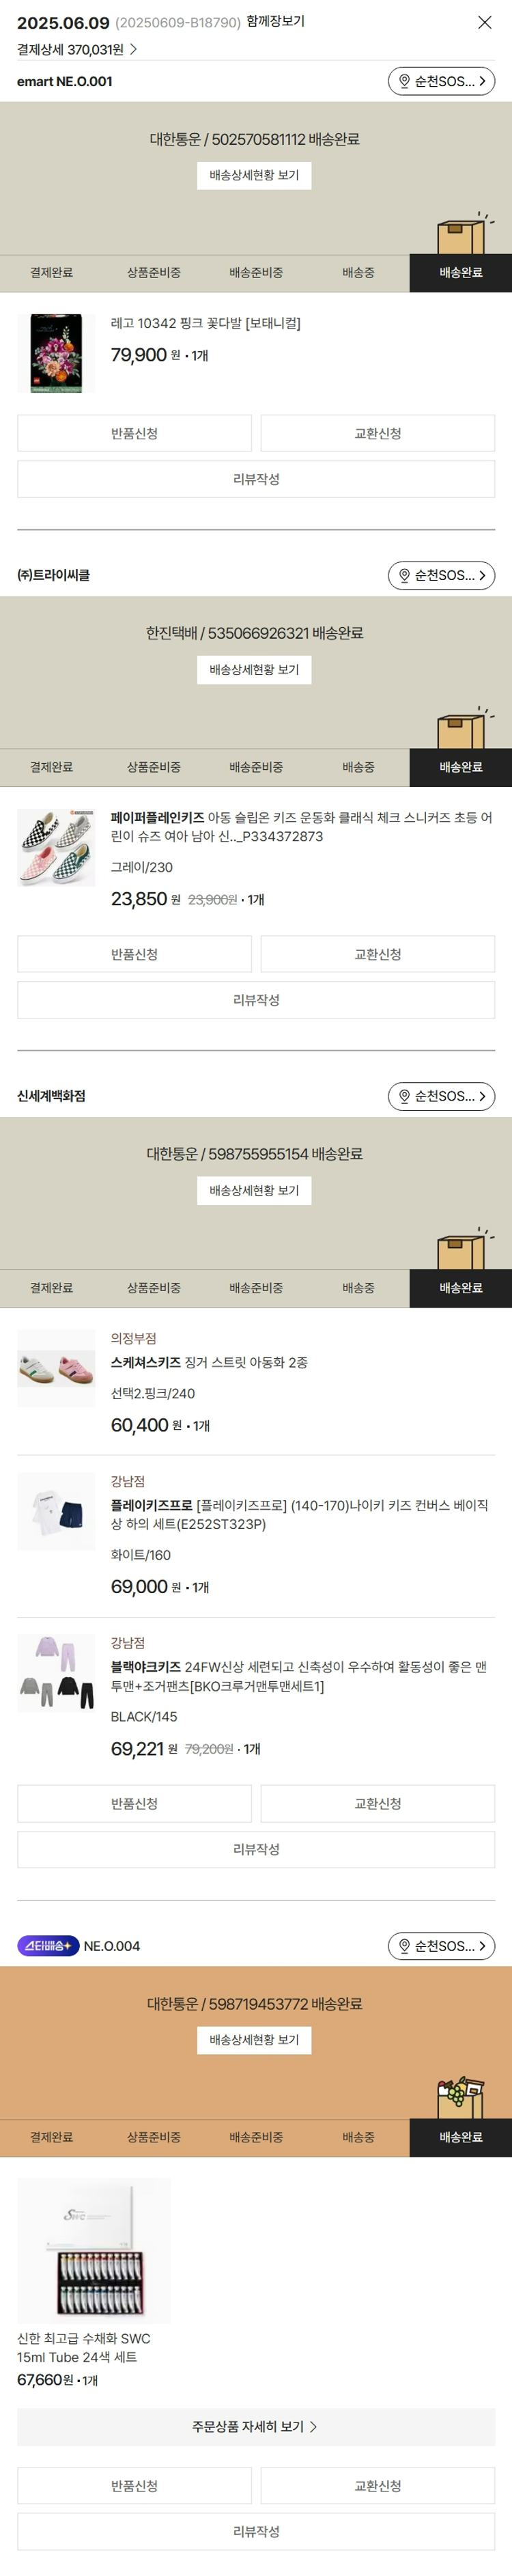Open 플레이키즈프로 Nike set product image
Image resolution: width=512 pixels, height=2557 pixels.
coord(55,1511)
